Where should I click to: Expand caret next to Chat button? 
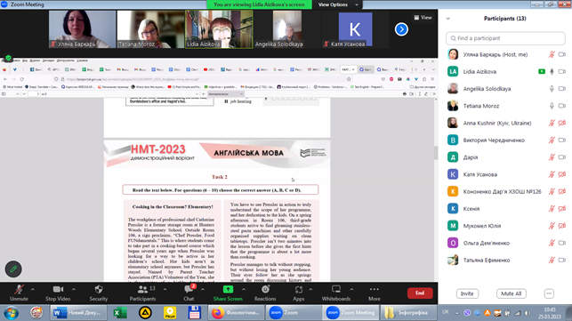click(x=203, y=289)
